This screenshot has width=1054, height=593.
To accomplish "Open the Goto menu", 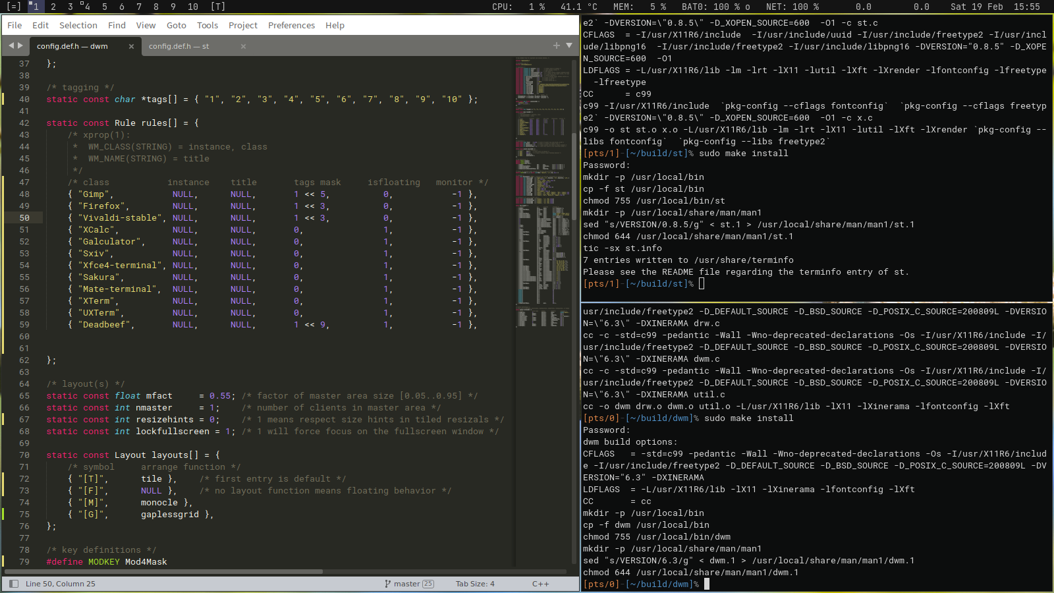I will click(x=176, y=25).
